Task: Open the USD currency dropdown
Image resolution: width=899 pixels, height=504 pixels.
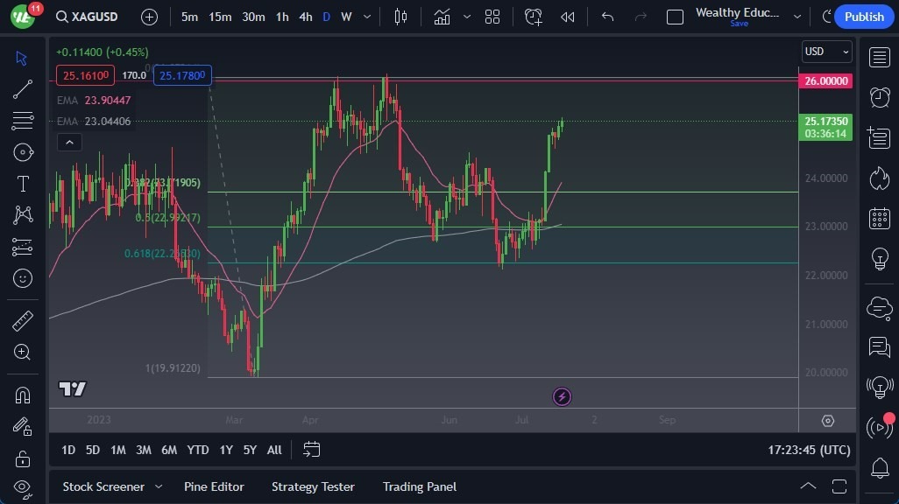Action: tap(825, 52)
